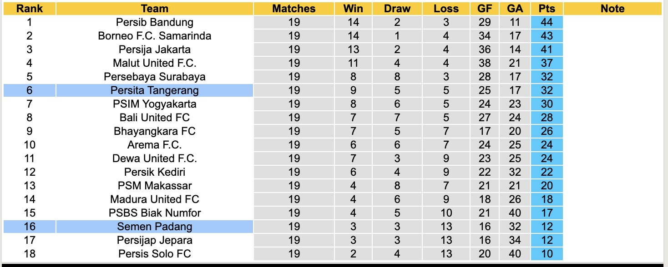Viewport: 668px width, 267px height.
Task: Select the highlighted Persita Tangerang row
Action: tap(155, 90)
